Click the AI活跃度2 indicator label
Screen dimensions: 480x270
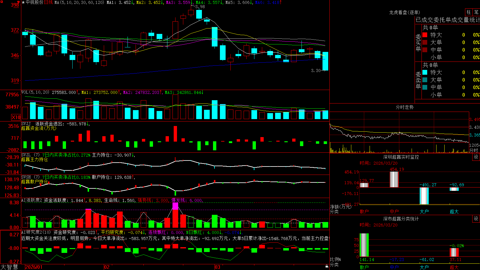click(x=31, y=200)
